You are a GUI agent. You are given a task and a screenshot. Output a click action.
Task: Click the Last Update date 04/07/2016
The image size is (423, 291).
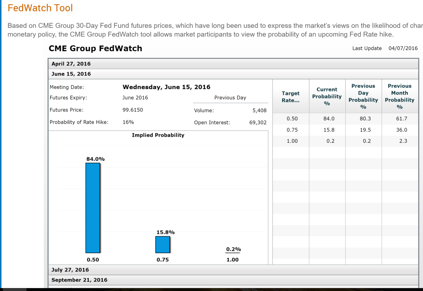[403, 48]
